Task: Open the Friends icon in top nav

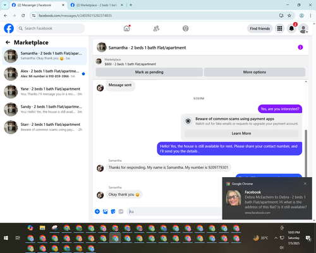Action: pos(156,28)
